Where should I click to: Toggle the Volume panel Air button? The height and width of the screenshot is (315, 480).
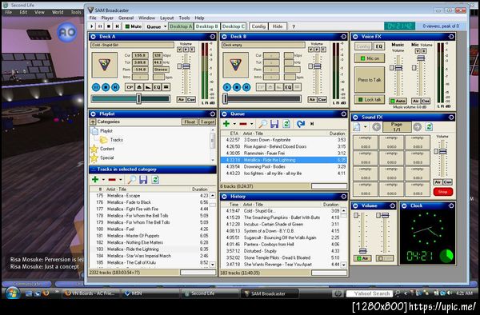click(362, 258)
